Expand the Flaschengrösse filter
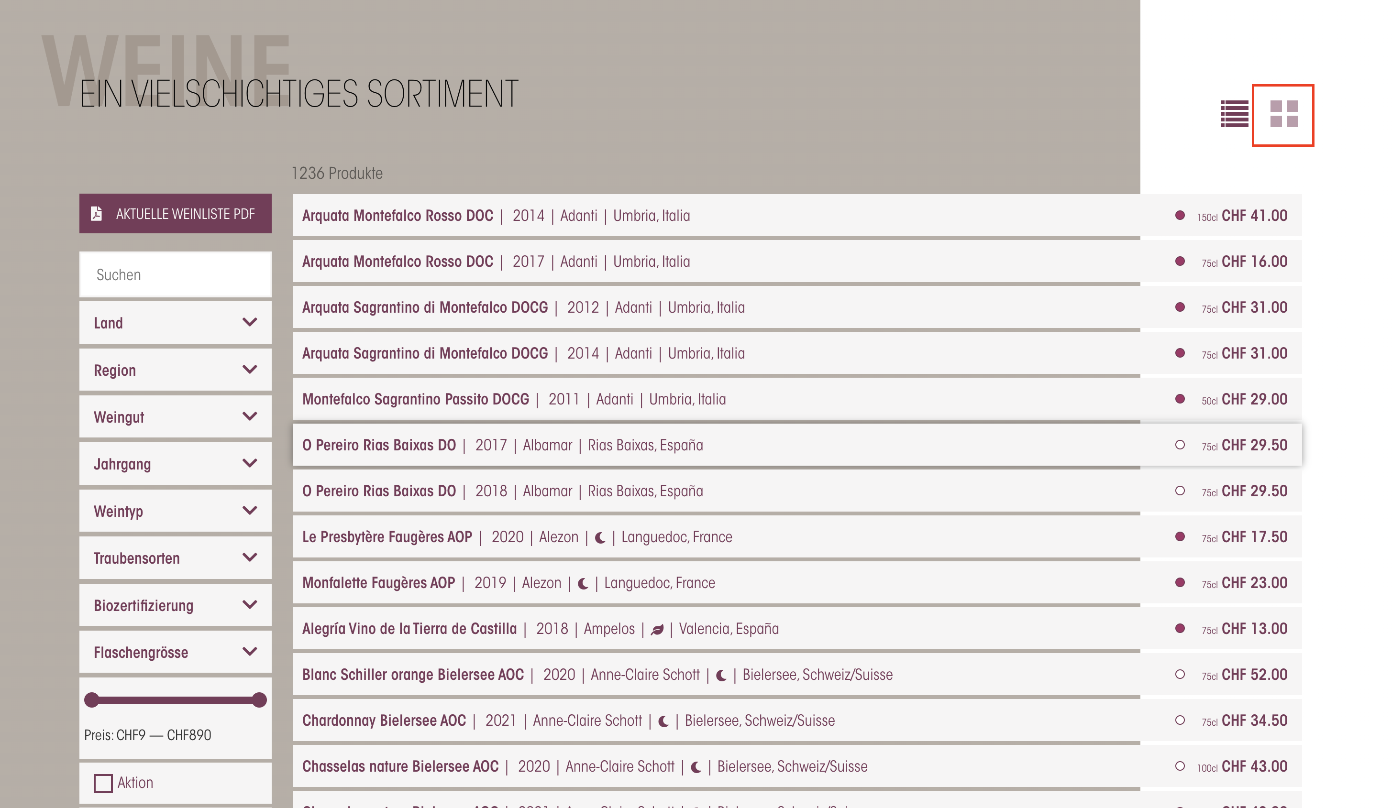This screenshot has width=1392, height=808. pos(176,652)
